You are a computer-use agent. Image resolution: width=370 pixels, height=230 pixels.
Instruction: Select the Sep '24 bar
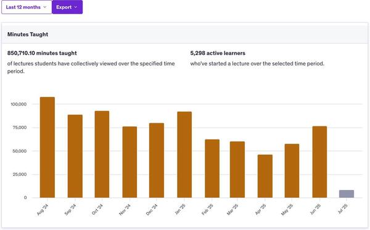(x=75, y=156)
